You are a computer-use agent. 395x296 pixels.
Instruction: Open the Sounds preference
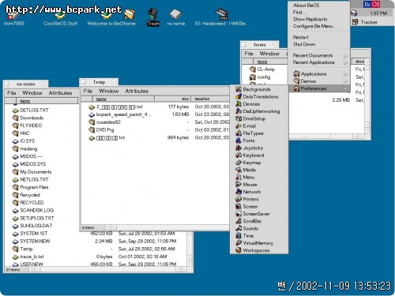tap(259, 228)
